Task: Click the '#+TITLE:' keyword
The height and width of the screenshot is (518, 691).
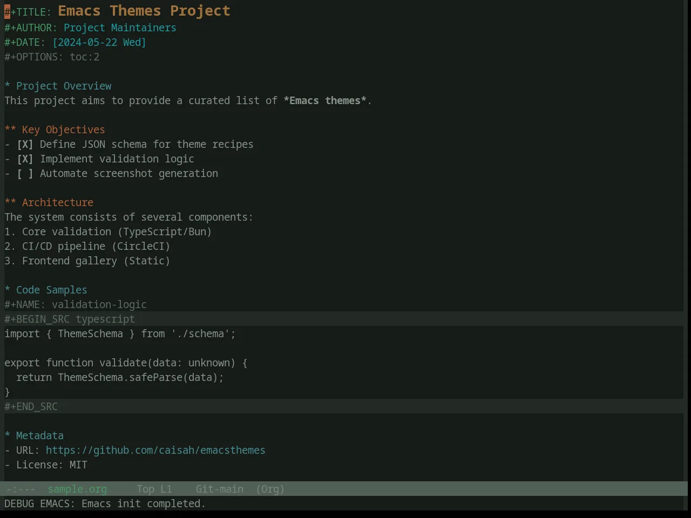Action: pos(28,12)
